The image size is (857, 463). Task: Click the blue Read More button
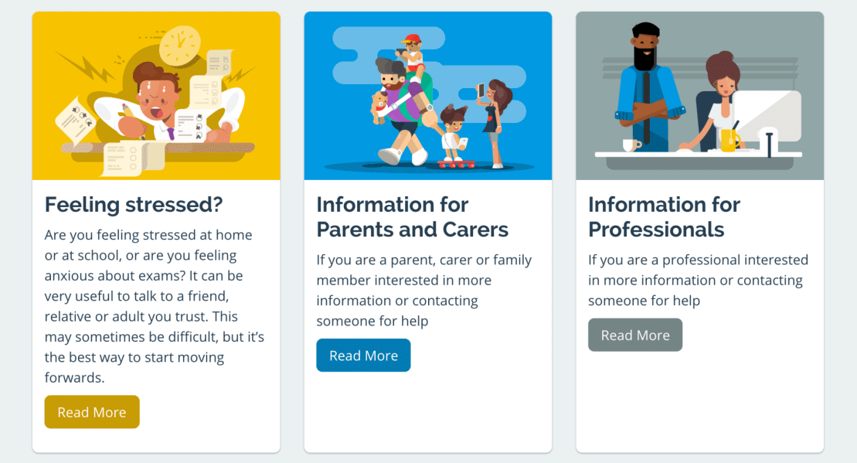pyautogui.click(x=363, y=356)
